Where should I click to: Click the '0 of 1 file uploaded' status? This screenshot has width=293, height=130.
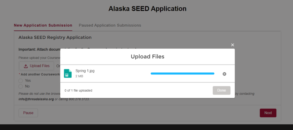pyautogui.click(x=78, y=90)
